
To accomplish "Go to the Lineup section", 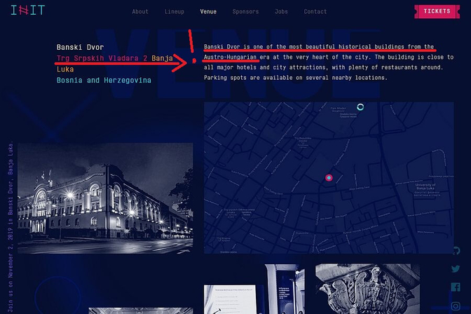I will pos(175,11).
